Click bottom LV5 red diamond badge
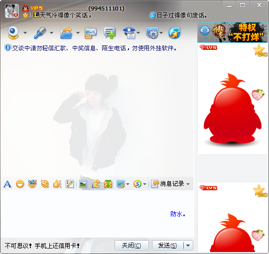The height and width of the screenshot is (254, 269). (x=208, y=188)
